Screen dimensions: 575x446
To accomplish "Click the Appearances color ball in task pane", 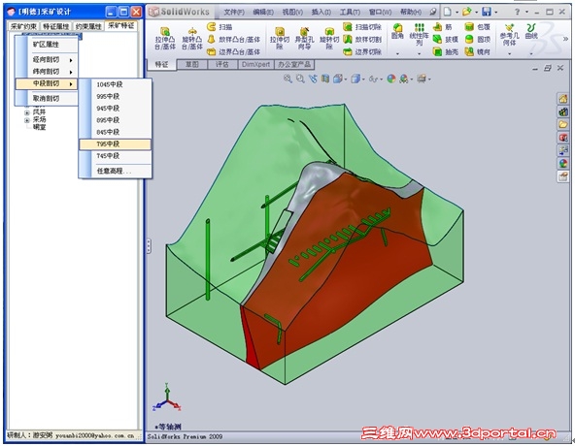I will coord(563,164).
